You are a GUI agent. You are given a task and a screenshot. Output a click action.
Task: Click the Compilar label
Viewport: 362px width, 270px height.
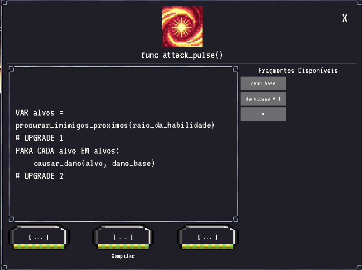pyautogui.click(x=123, y=256)
